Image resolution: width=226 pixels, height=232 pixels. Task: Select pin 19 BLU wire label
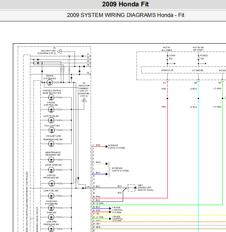pos(98,207)
